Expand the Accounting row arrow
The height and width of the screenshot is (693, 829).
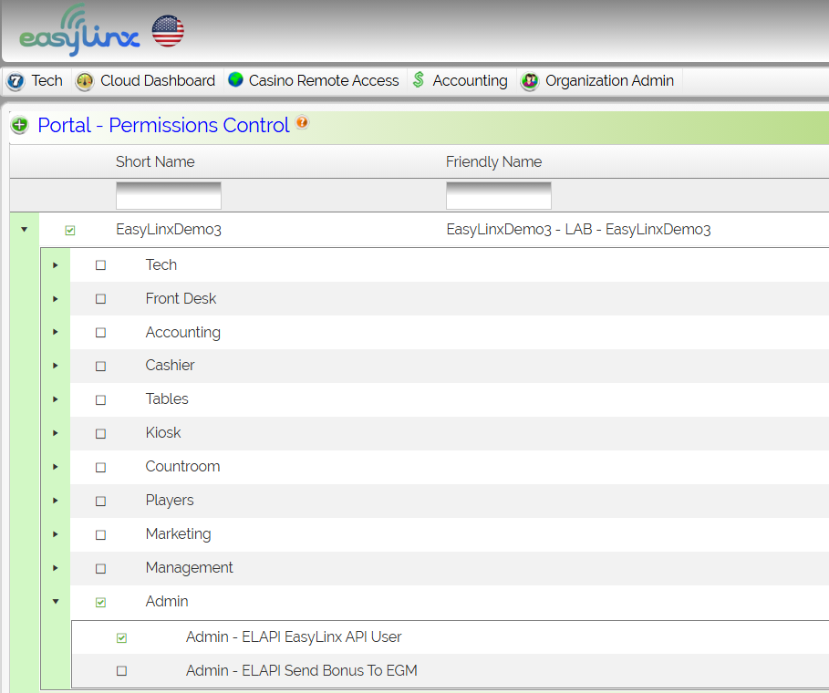click(x=56, y=332)
